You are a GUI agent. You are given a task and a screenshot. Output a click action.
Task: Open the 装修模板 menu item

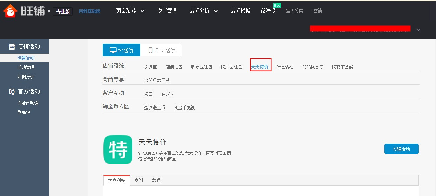point(240,11)
